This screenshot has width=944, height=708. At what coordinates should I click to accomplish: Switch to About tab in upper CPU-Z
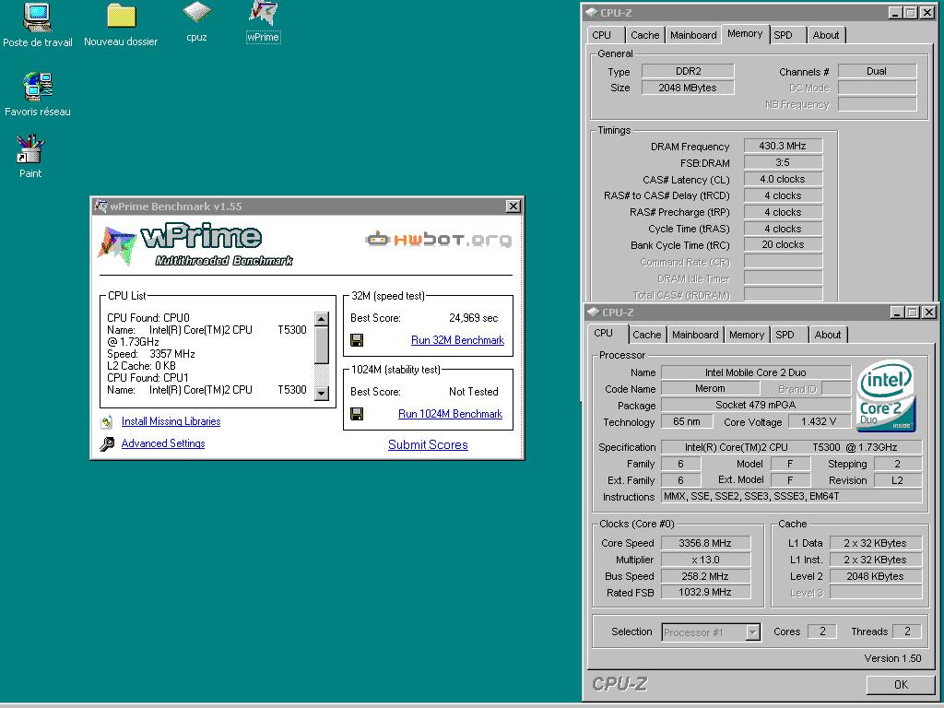point(826,35)
